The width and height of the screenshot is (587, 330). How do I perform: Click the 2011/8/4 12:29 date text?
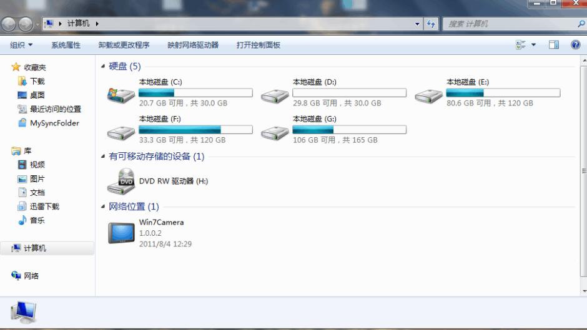click(x=165, y=244)
